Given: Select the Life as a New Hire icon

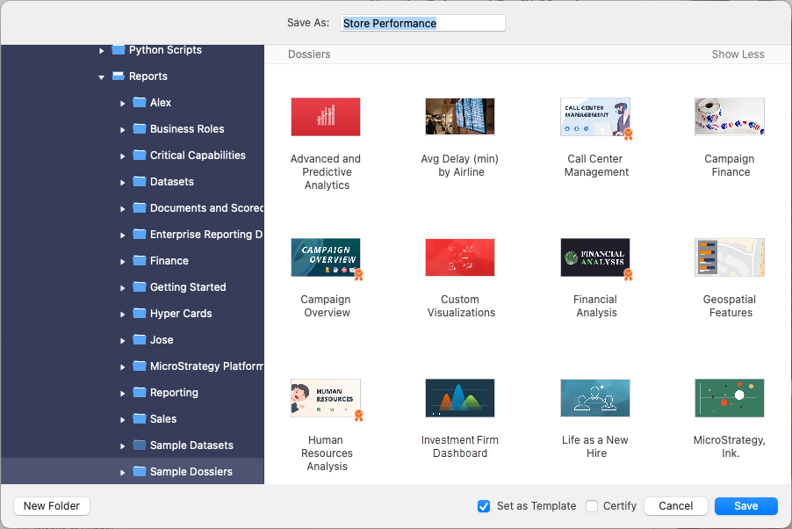Looking at the screenshot, I should (595, 398).
